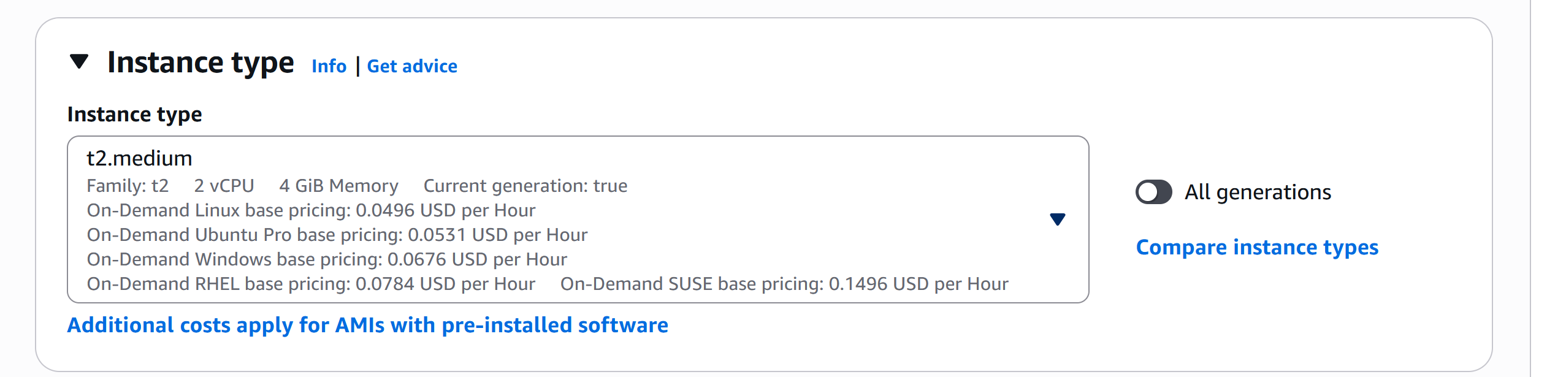Click the Current generation: true text

(525, 186)
